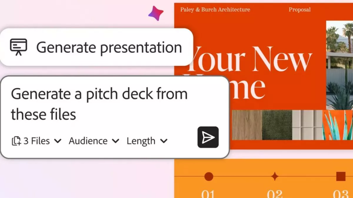353x198 pixels.
Task: Select the Paley & Burch Architecture header text
Action: [215, 10]
